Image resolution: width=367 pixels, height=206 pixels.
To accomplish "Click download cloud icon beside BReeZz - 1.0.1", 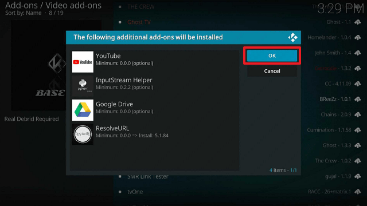I will tap(357, 99).
